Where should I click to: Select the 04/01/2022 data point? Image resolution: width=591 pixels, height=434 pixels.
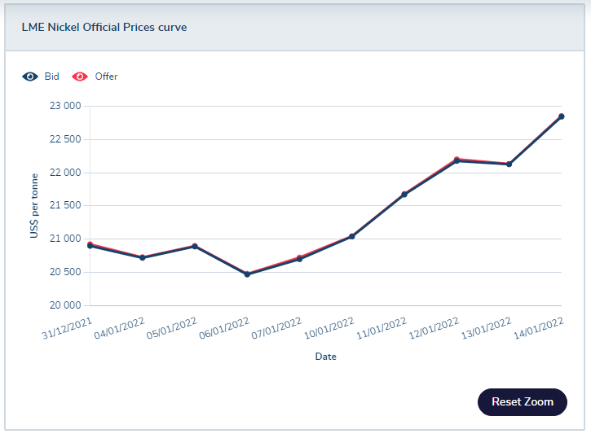tap(143, 257)
